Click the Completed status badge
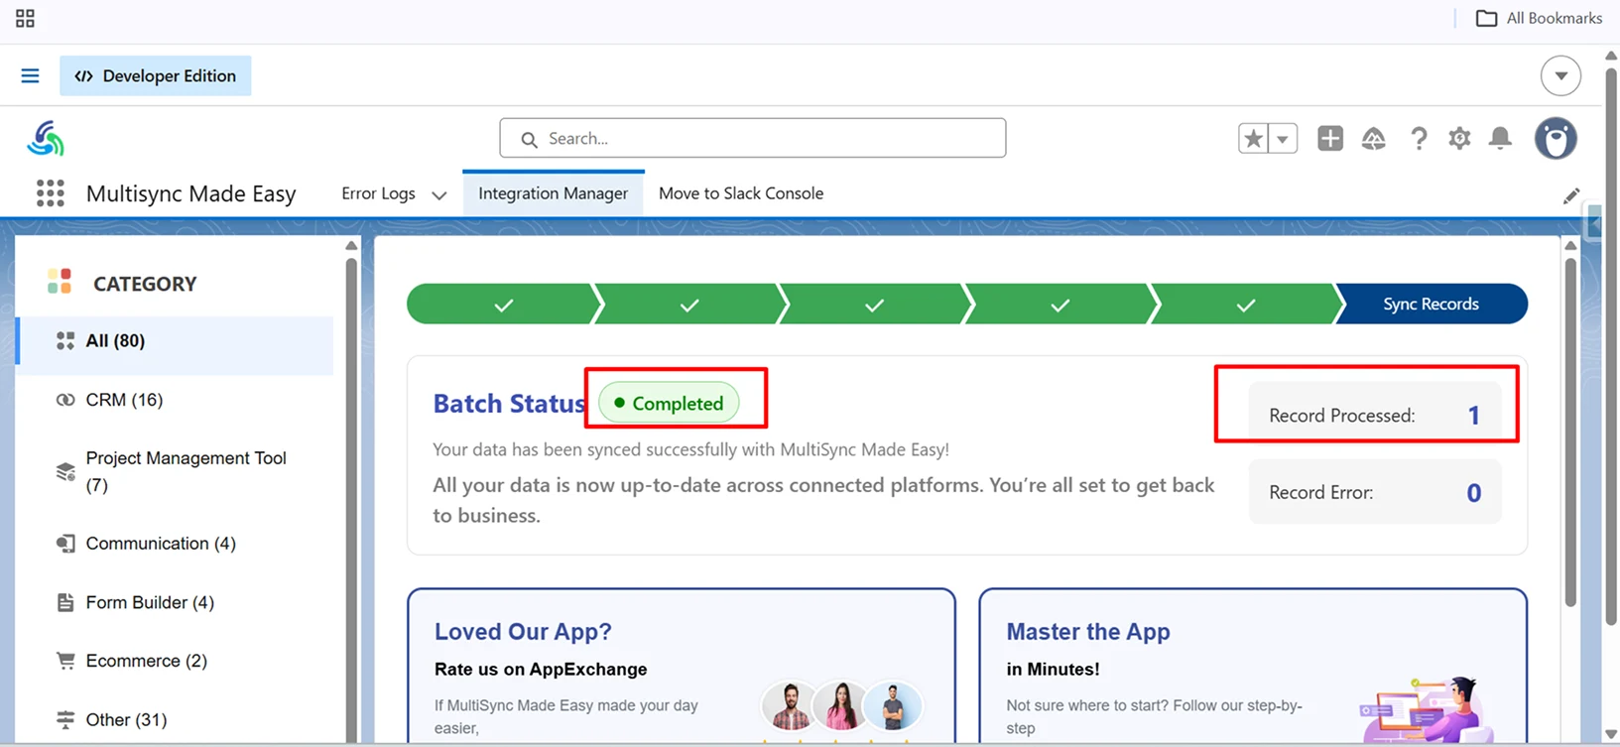Viewport: 1620px width, 747px height. click(x=670, y=403)
